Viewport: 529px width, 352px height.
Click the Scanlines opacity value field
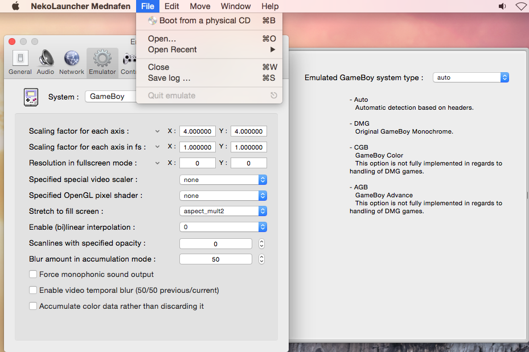pyautogui.click(x=216, y=243)
